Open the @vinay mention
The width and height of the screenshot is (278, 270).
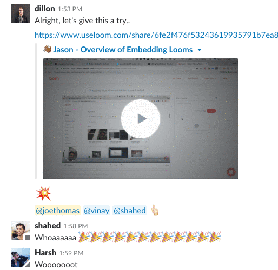[96, 211]
